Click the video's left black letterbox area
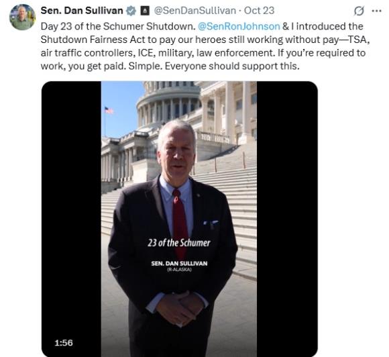389x357 pixels. click(72, 219)
